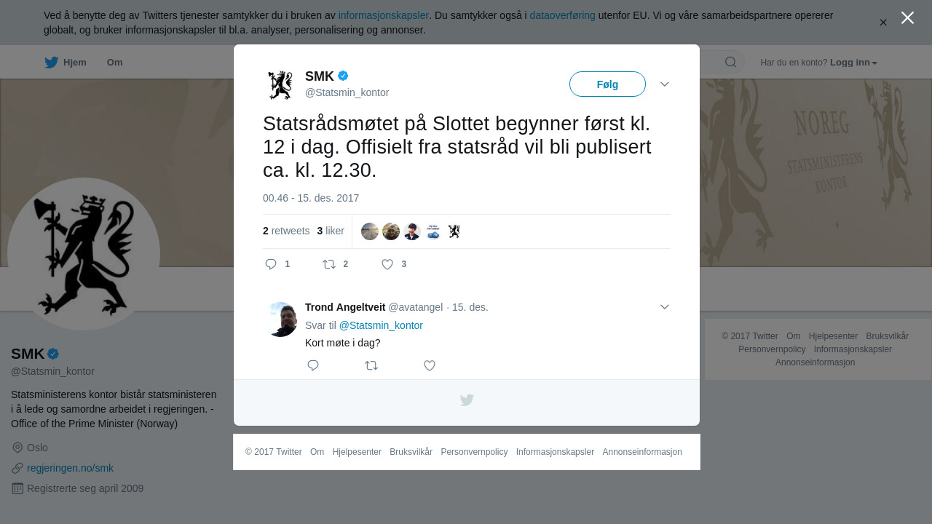The image size is (932, 524).
Task: Open the chevron menu on Trond Angeltveit's reply
Action: click(x=665, y=307)
